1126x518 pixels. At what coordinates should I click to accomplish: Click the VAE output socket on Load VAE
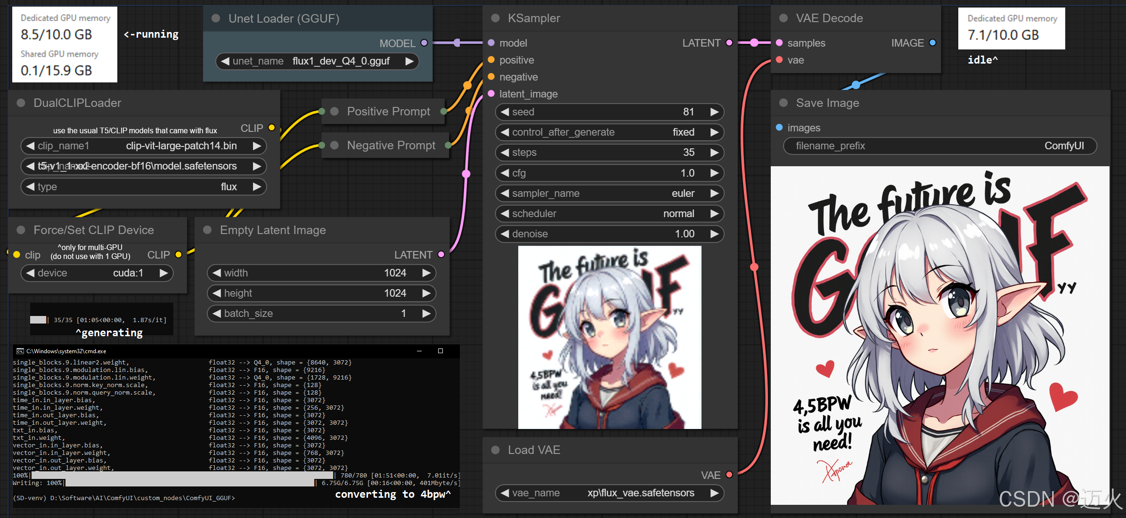pyautogui.click(x=729, y=475)
